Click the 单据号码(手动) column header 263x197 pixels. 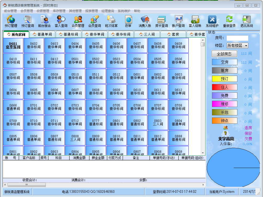coord(164,158)
